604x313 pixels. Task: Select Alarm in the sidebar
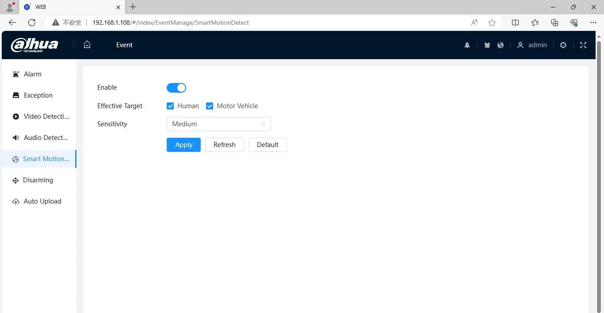[32, 74]
